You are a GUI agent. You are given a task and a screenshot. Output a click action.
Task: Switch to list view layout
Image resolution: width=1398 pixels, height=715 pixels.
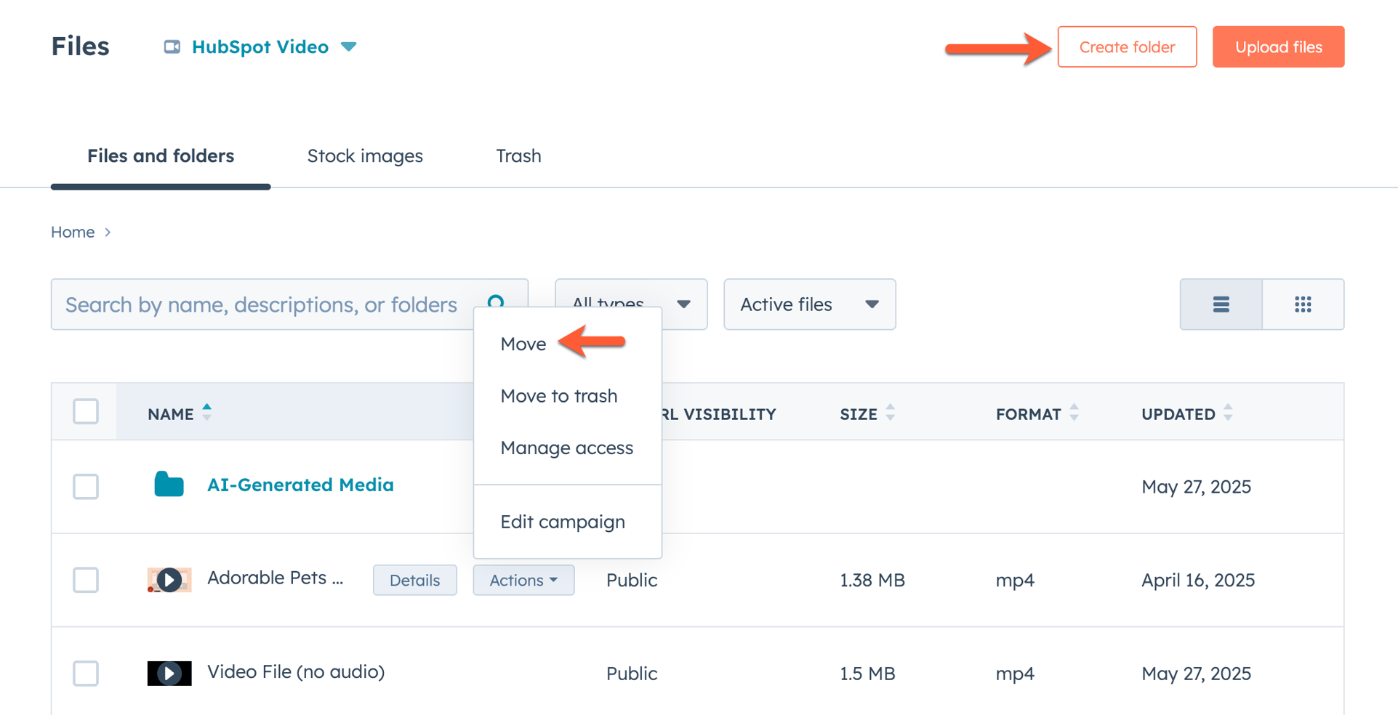click(x=1221, y=304)
